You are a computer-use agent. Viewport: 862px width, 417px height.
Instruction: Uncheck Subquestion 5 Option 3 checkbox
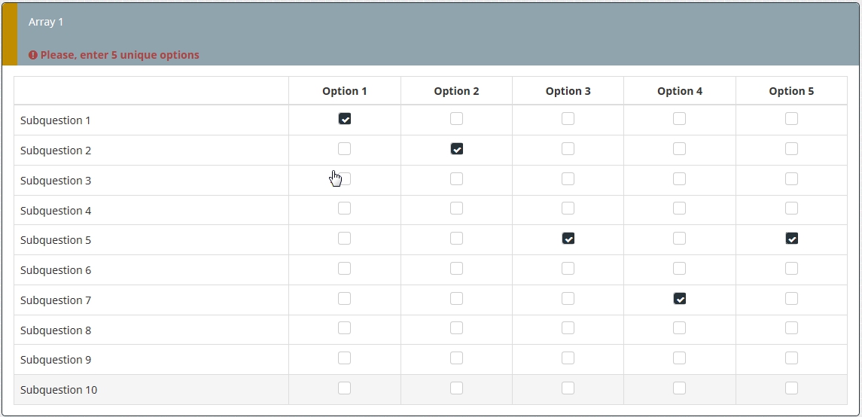coord(568,239)
